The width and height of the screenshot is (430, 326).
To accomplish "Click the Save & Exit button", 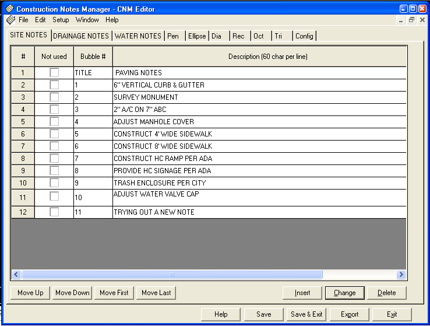I will [306, 314].
